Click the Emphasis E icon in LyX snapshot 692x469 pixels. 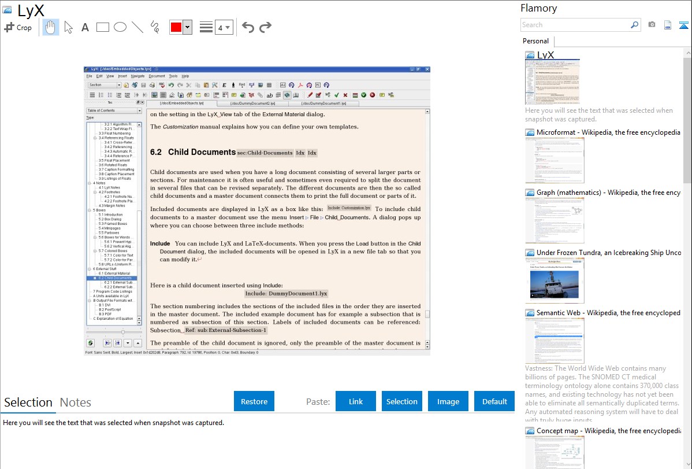(x=224, y=85)
